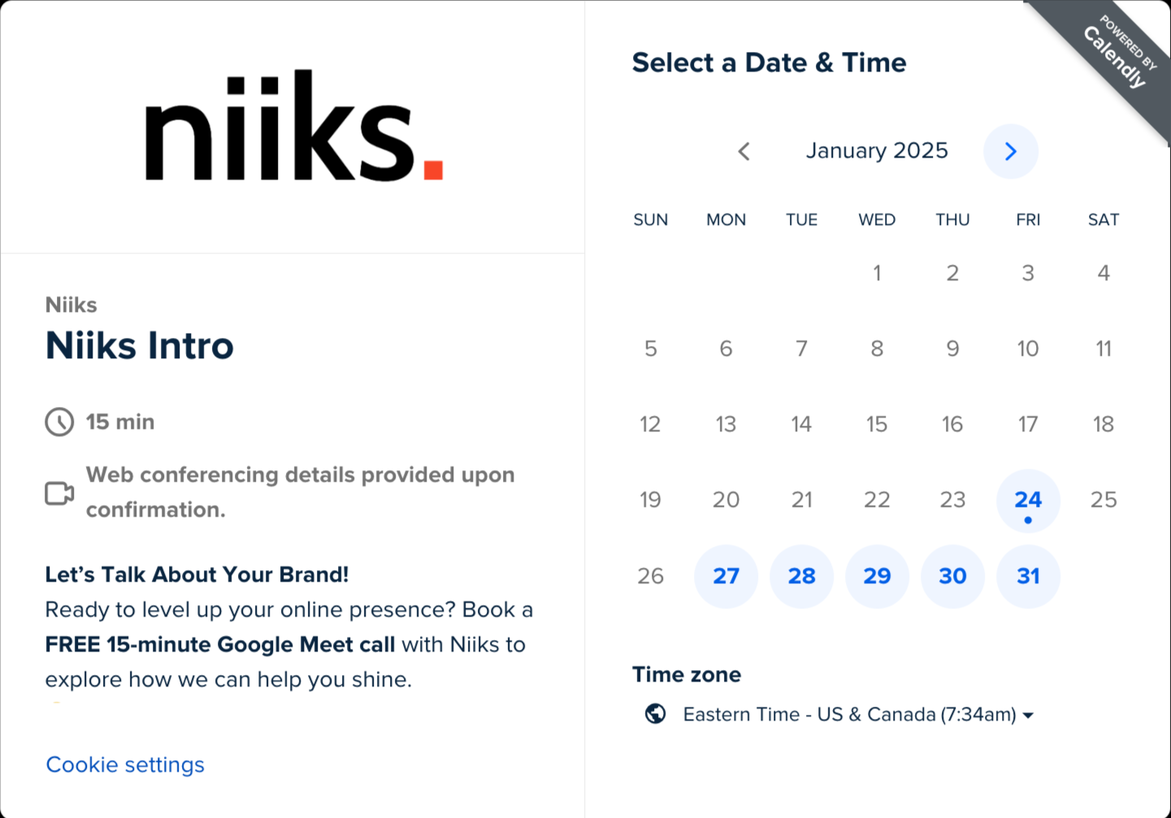Click the globe icon beside time zone
The height and width of the screenshot is (818, 1171).
pos(655,714)
